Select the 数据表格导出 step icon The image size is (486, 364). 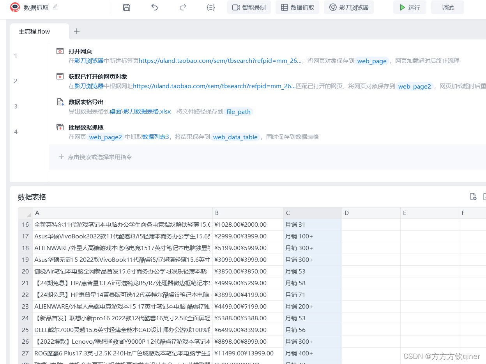coord(60,102)
